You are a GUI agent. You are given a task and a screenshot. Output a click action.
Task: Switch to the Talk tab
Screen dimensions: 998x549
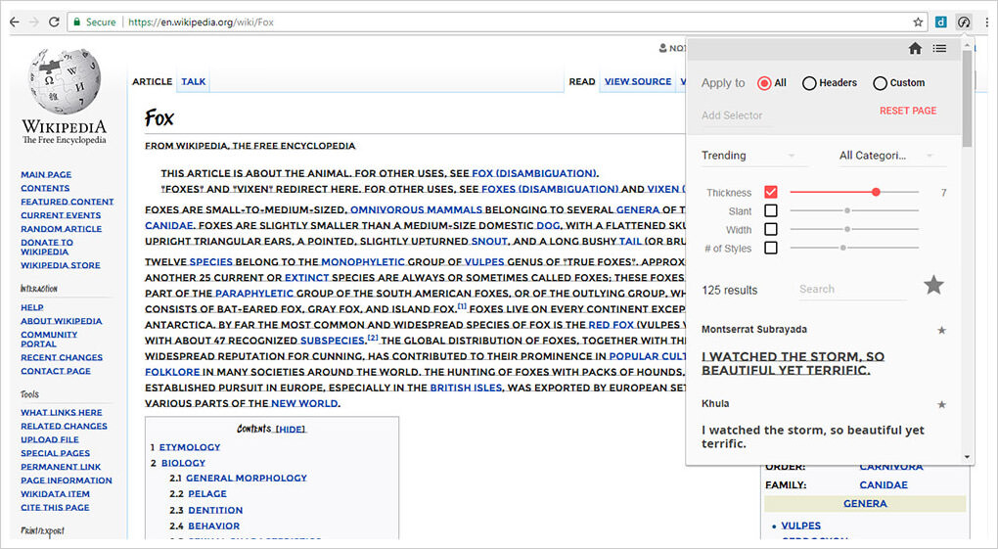tap(194, 82)
